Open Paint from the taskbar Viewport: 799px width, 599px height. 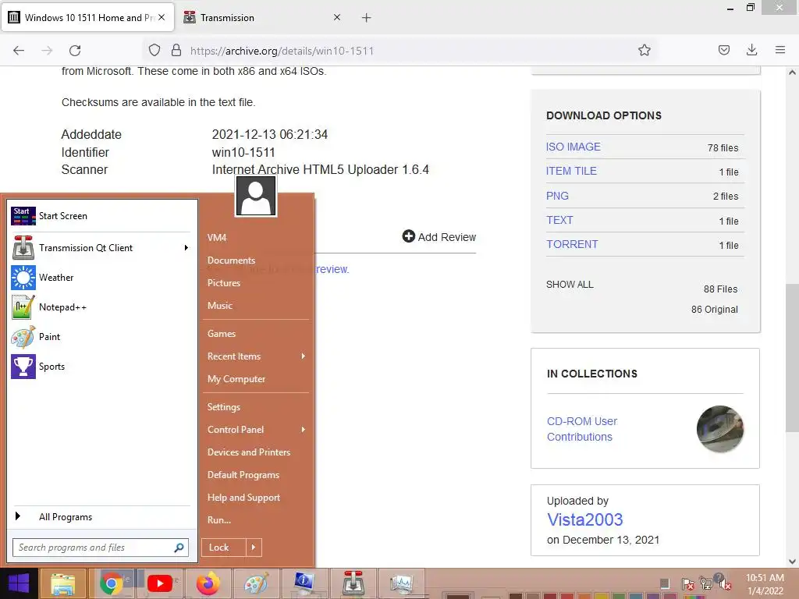pyautogui.click(x=256, y=583)
